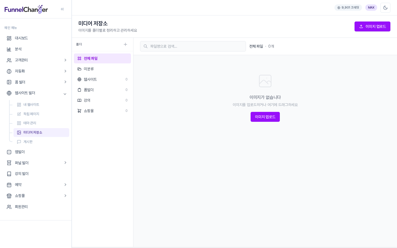
Task: Select the 폼빌더 folder row
Action: point(102,90)
